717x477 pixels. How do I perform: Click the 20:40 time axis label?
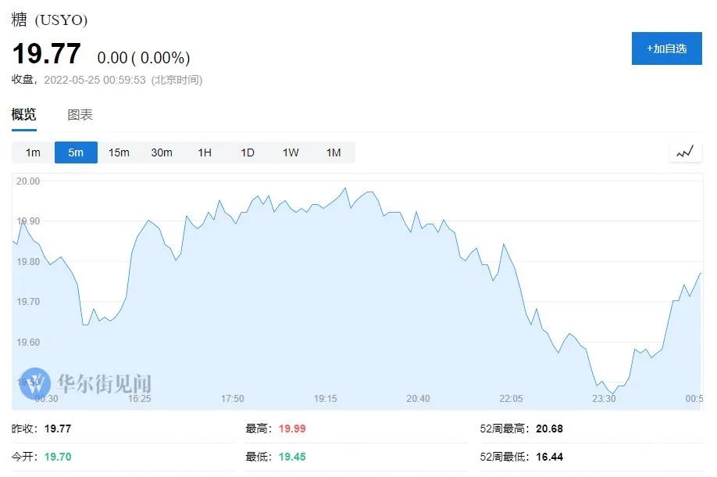pyautogui.click(x=418, y=399)
